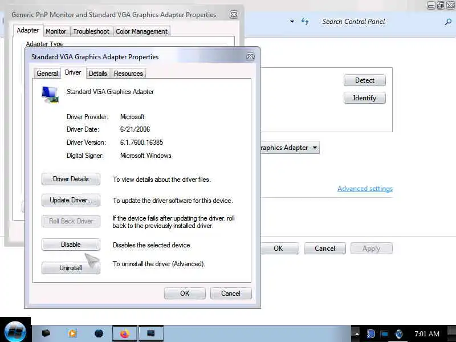
Task: Minimize the Control Panel window
Action: (431, 6)
